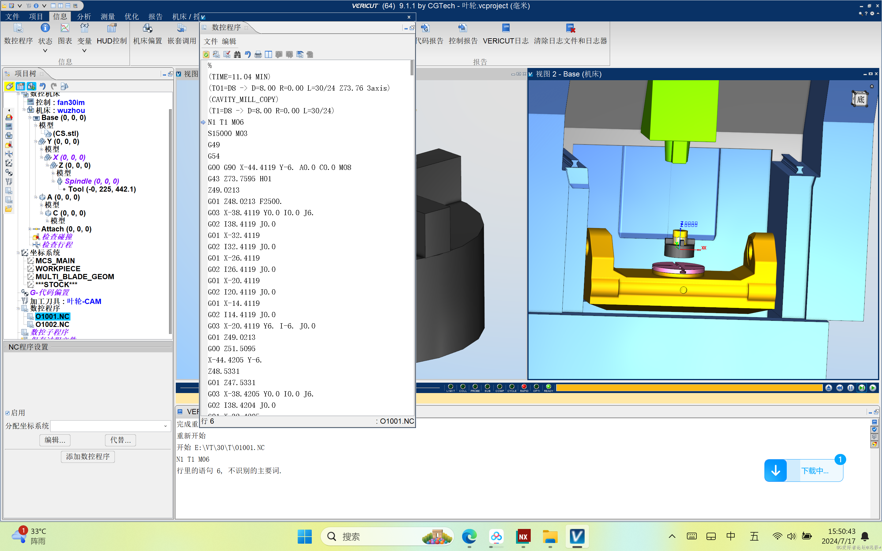Click the undo arrow in NC editor toolbar

tap(248, 55)
